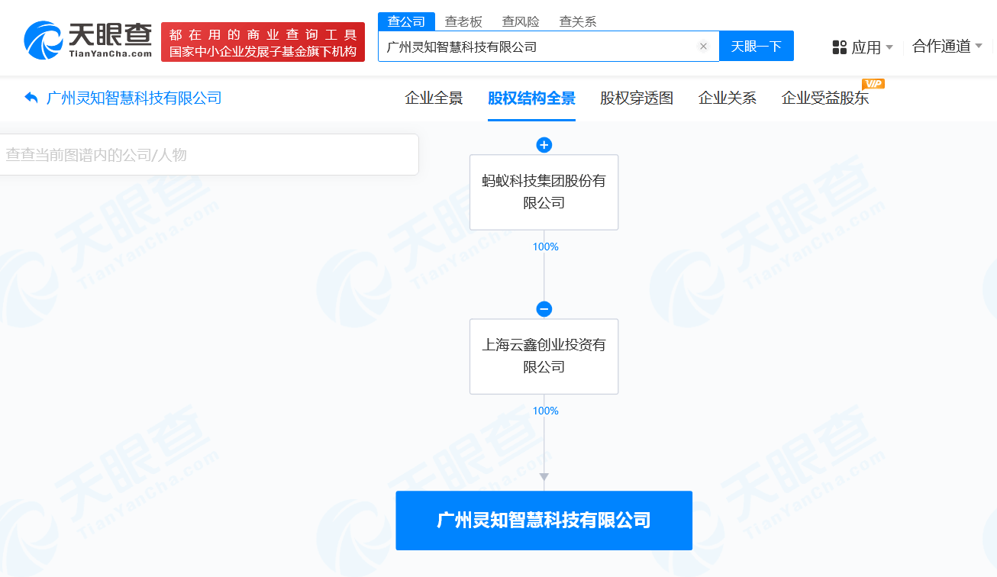Screen dimensions: 997x577
Task: Open the 企业全景 tab
Action: pos(434,98)
